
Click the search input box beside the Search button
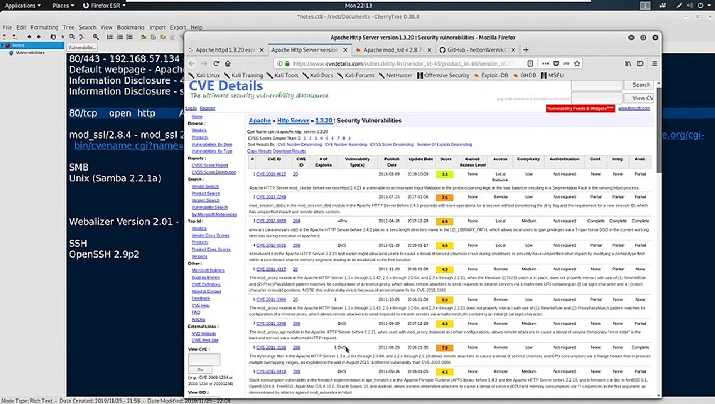[596, 85]
